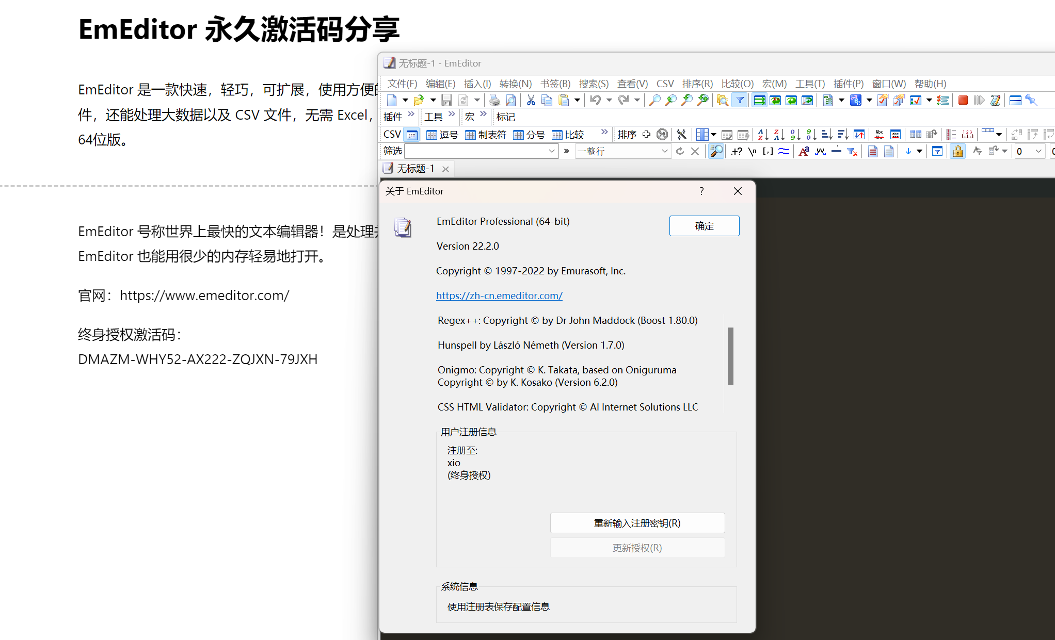Click the Sort 0 to 9 icon
This screenshot has width=1055, height=640.
click(x=795, y=135)
